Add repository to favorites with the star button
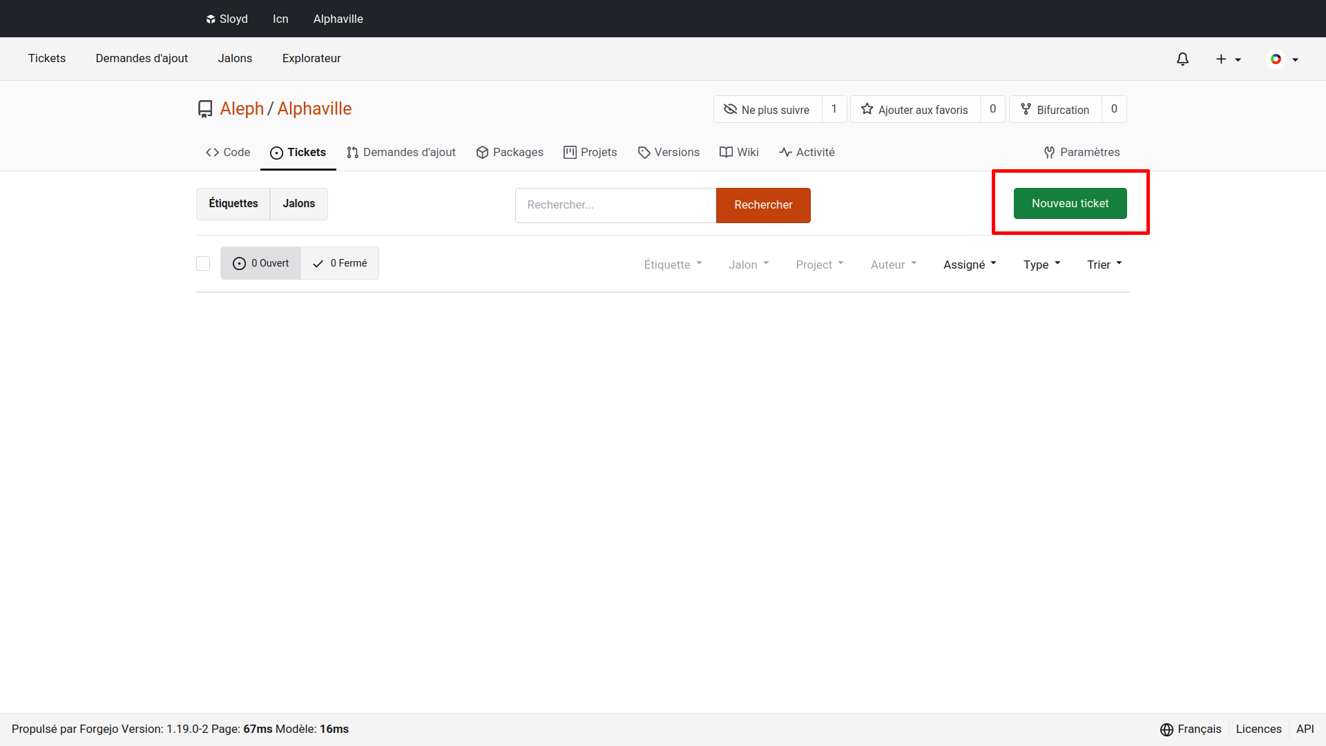 pyautogui.click(x=914, y=110)
